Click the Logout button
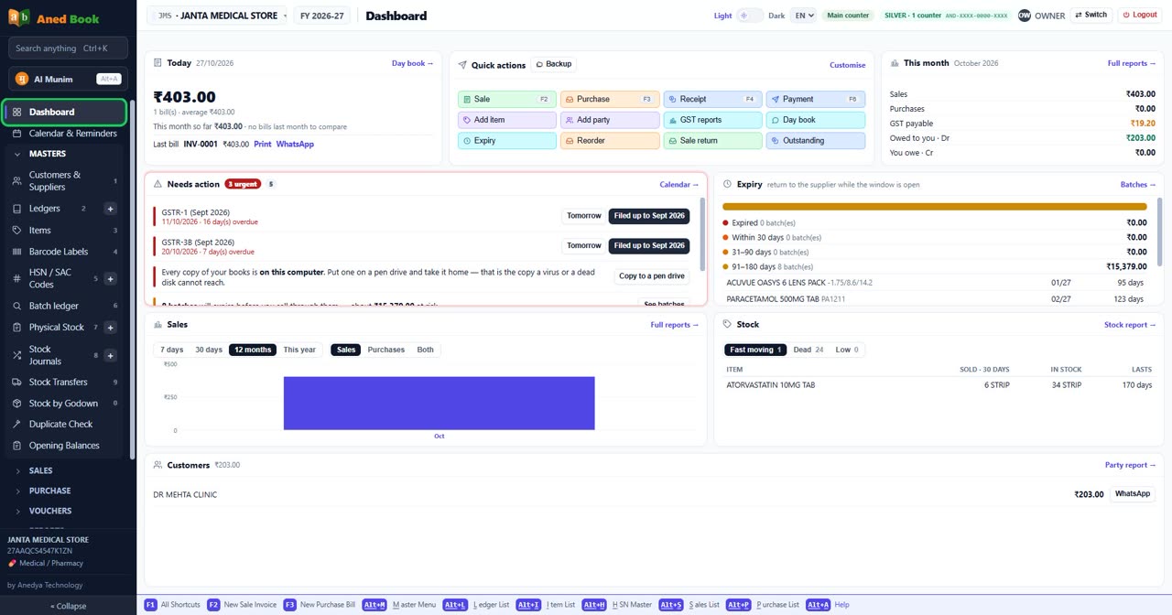 (1140, 16)
